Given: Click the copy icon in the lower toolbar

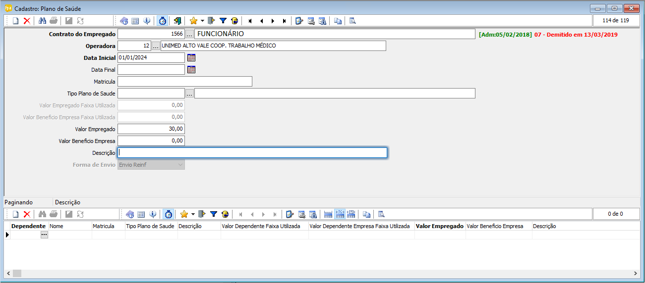Looking at the screenshot, I should tap(366, 214).
